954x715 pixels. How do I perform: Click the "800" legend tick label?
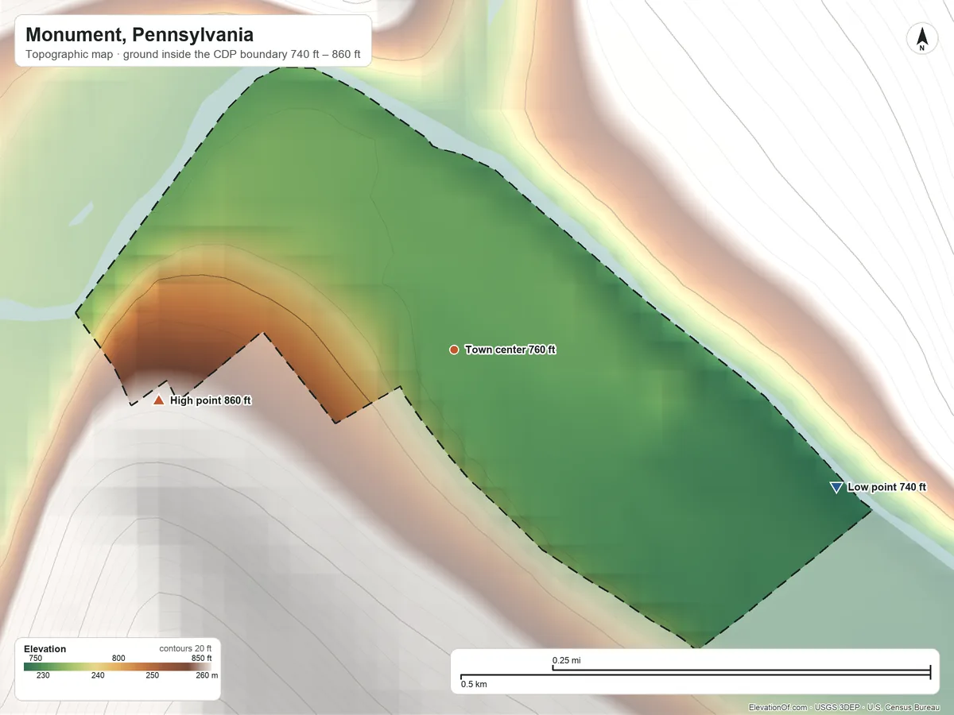(119, 659)
